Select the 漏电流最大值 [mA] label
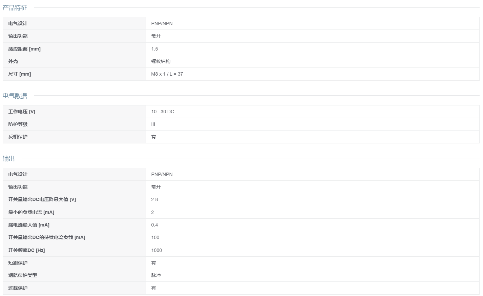 [x=29, y=225]
